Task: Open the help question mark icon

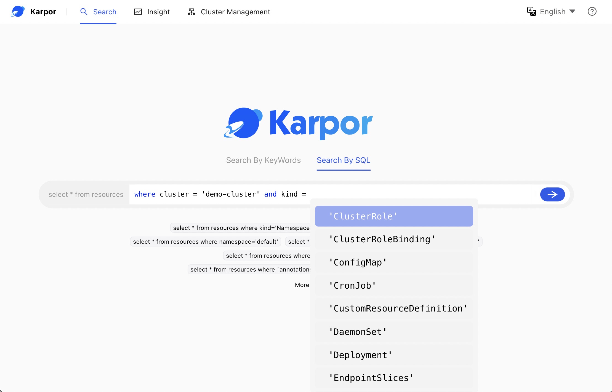Action: tap(592, 11)
